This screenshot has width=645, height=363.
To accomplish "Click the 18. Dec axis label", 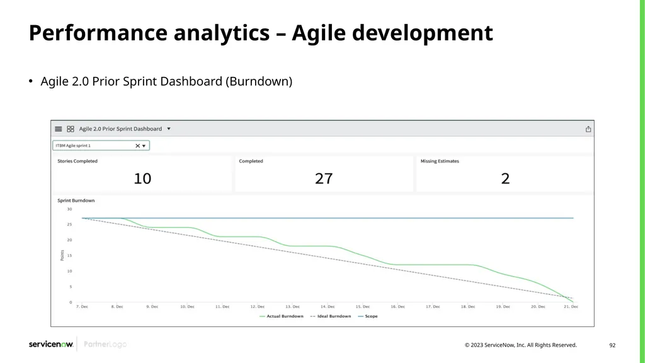I will tap(468, 307).
